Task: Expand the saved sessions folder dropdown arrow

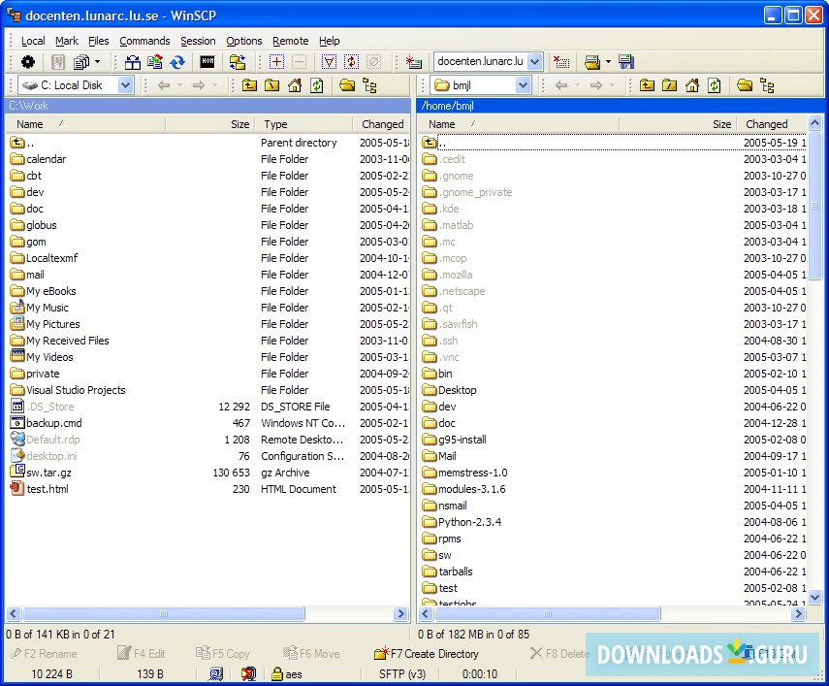Action: click(608, 62)
